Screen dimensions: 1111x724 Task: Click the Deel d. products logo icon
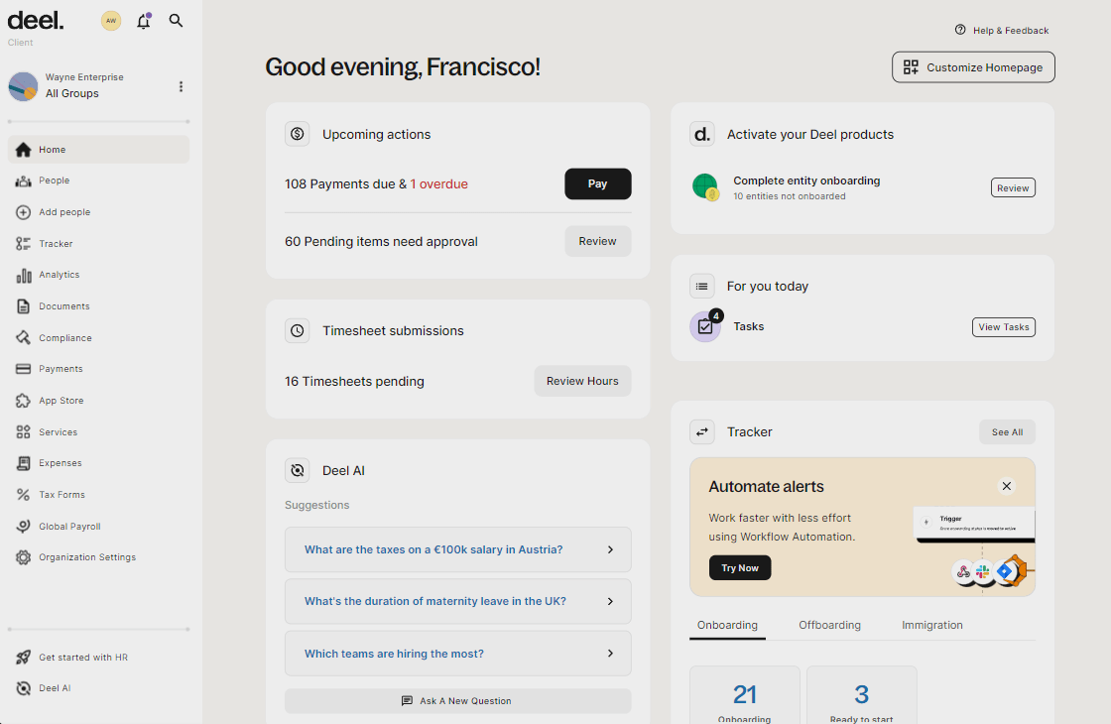[x=702, y=134]
